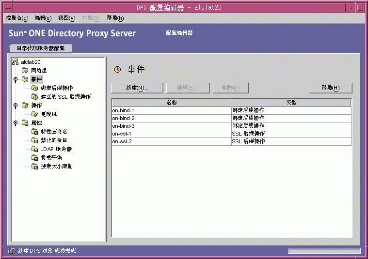Open the 帮助(h) menu
Viewport: 368px width, 259px height.
[x=115, y=18]
